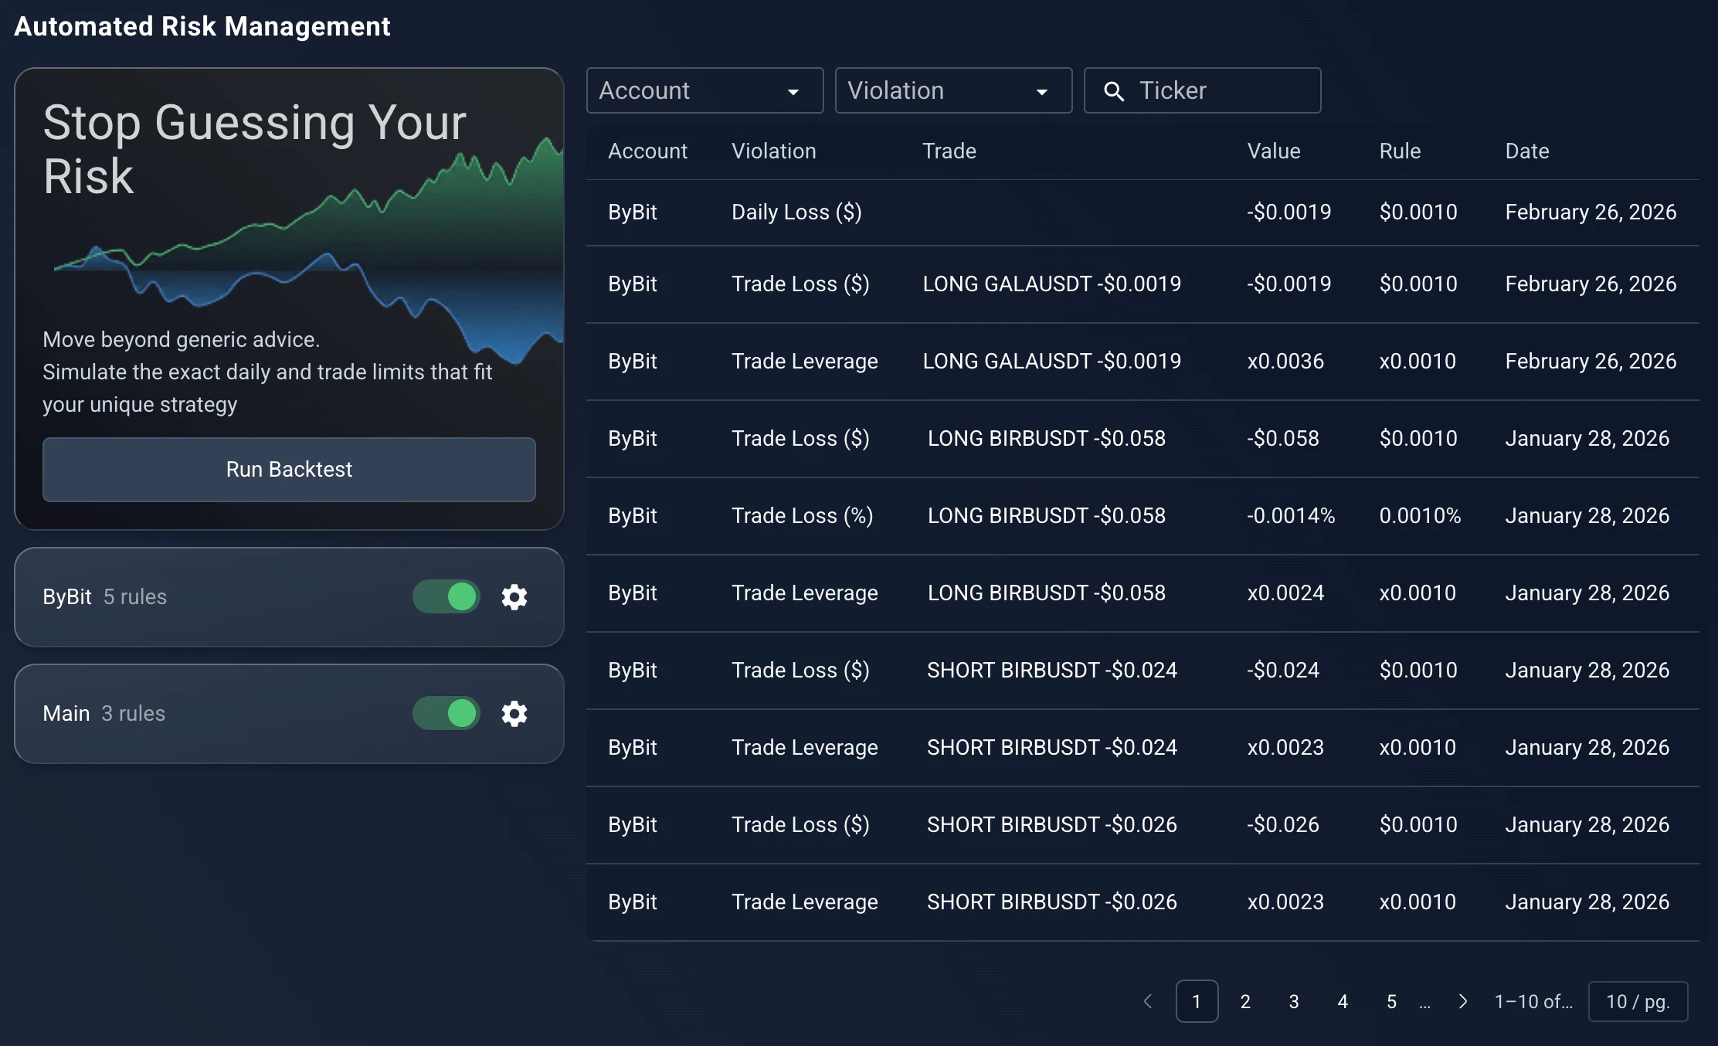Click Trade Loss ($) SHORT BIRBUSDT -$0.026 trade
The height and width of the screenshot is (1046, 1718).
point(1052,825)
